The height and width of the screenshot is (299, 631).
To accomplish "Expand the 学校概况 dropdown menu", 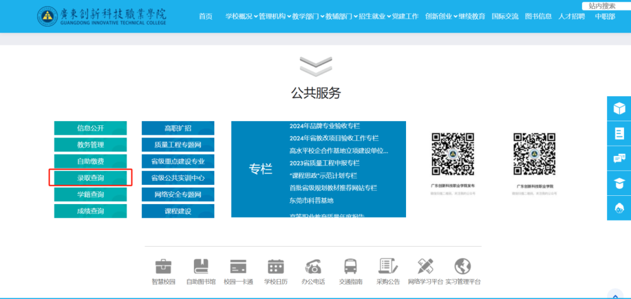I will [x=241, y=16].
